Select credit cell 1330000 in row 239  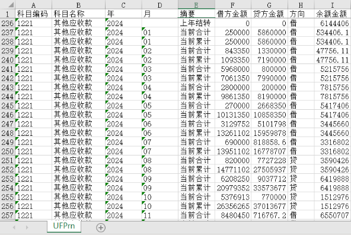tap(269, 50)
